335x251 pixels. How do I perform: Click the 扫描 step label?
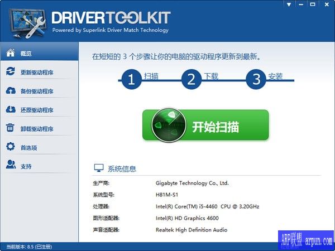point(151,76)
